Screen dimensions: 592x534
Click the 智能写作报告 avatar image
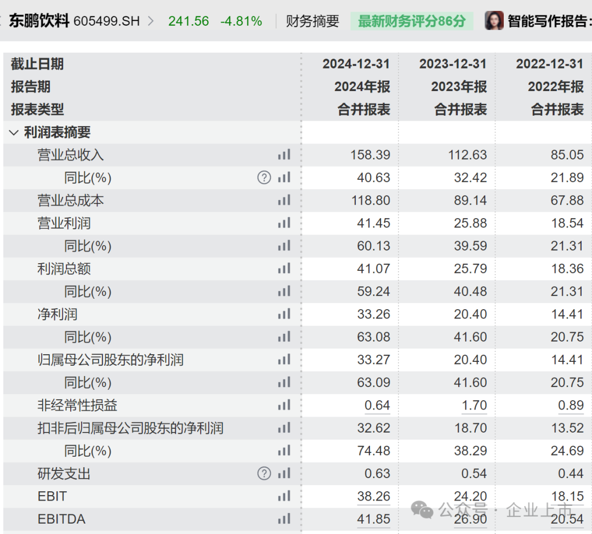click(494, 20)
